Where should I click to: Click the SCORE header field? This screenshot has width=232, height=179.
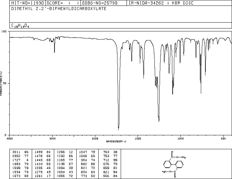tap(63, 3)
